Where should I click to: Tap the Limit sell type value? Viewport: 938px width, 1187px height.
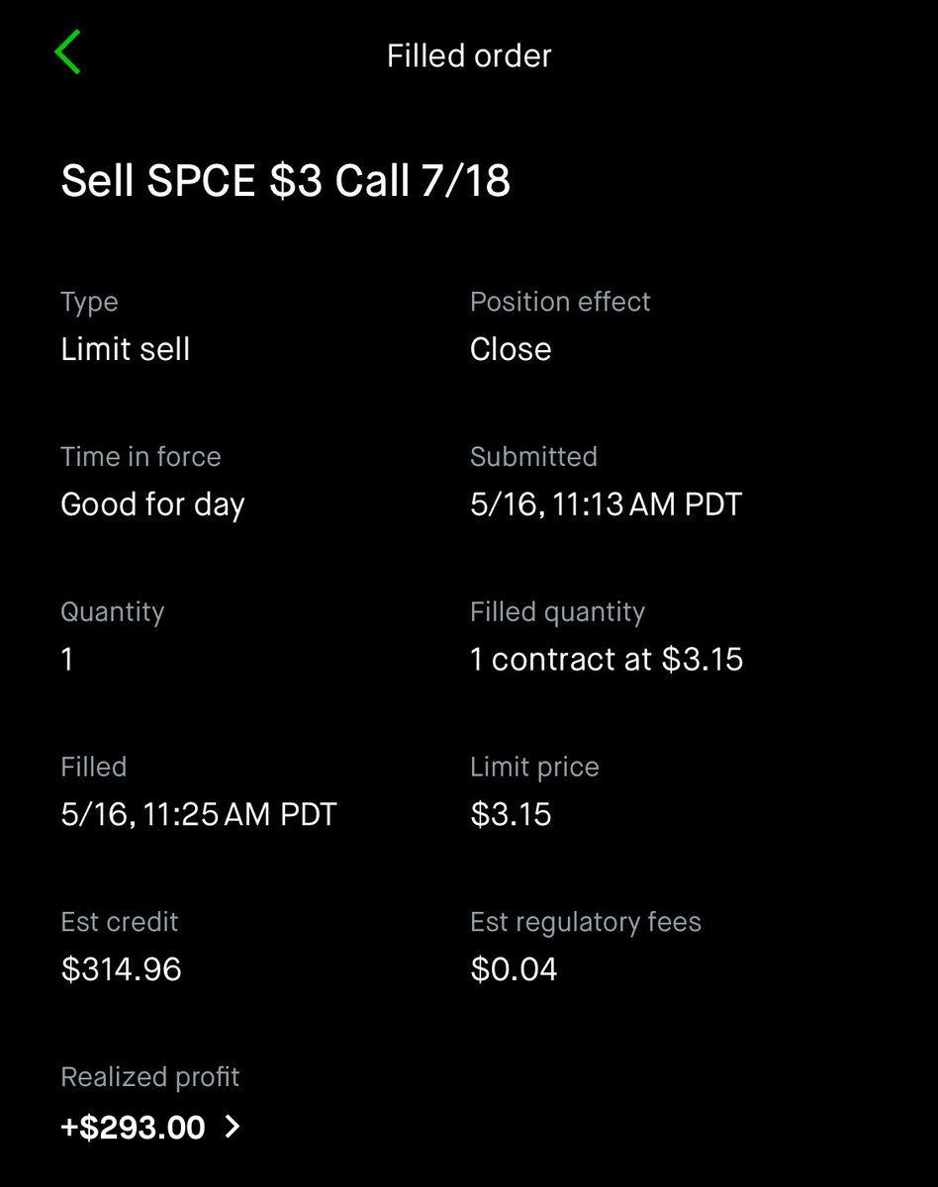tap(126, 349)
